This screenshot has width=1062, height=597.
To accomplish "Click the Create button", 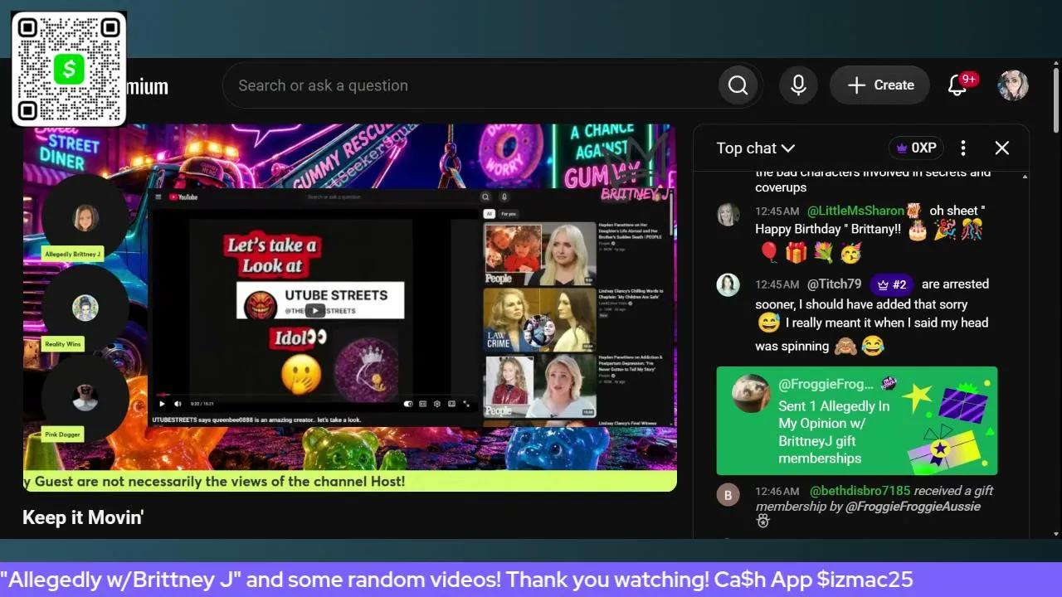I will pyautogui.click(x=880, y=85).
